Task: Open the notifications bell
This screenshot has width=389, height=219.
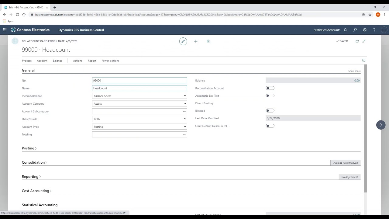Action: [x=345, y=30]
